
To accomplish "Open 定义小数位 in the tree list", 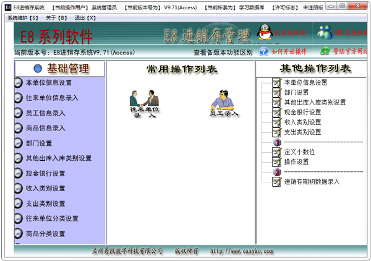I will 299,152.
